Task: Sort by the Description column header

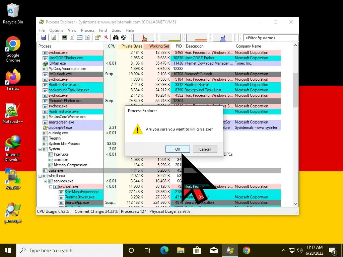Action: tap(209, 46)
